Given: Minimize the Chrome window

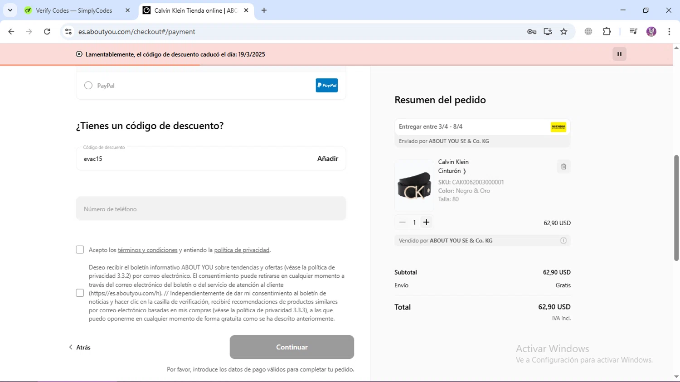Looking at the screenshot, I should point(623,10).
